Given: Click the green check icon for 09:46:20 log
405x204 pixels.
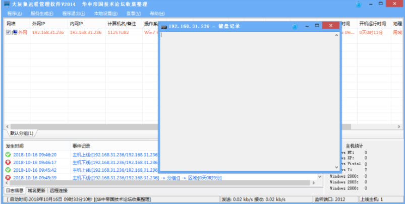Looking at the screenshot, I should pyautogui.click(x=8, y=155).
